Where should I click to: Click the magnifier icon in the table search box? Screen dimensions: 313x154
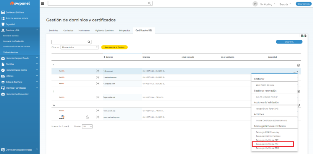pos(89,42)
